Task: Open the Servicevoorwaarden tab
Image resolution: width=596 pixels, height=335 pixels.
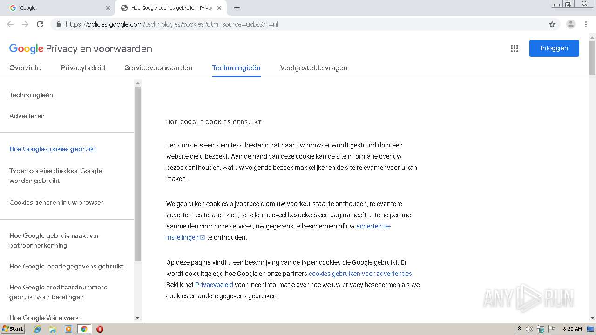Action: [x=159, y=68]
